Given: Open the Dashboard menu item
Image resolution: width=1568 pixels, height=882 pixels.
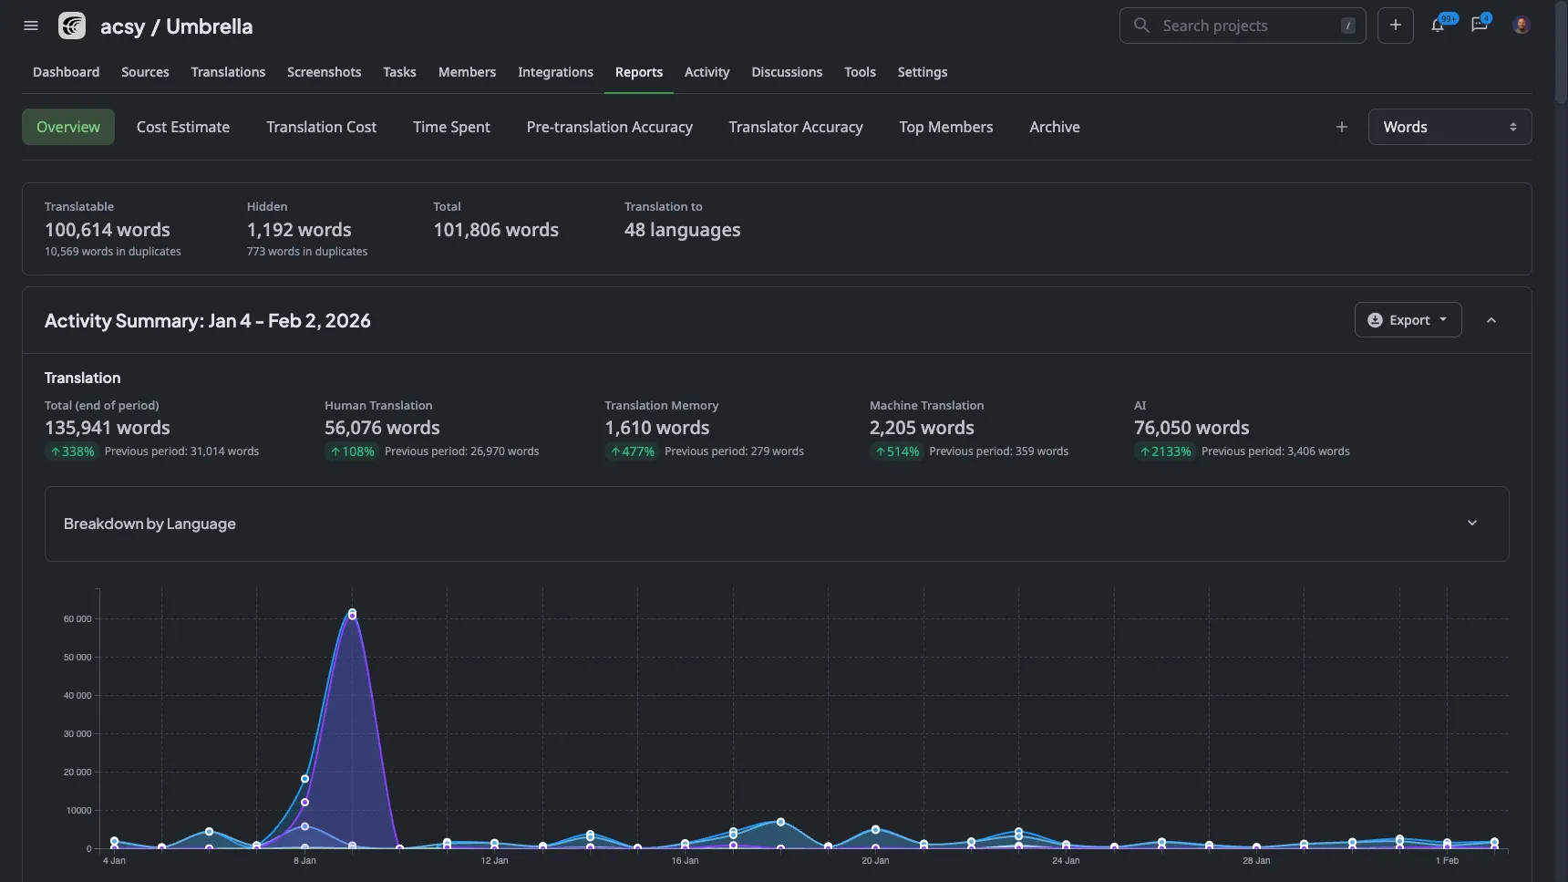Looking at the screenshot, I should click(66, 72).
